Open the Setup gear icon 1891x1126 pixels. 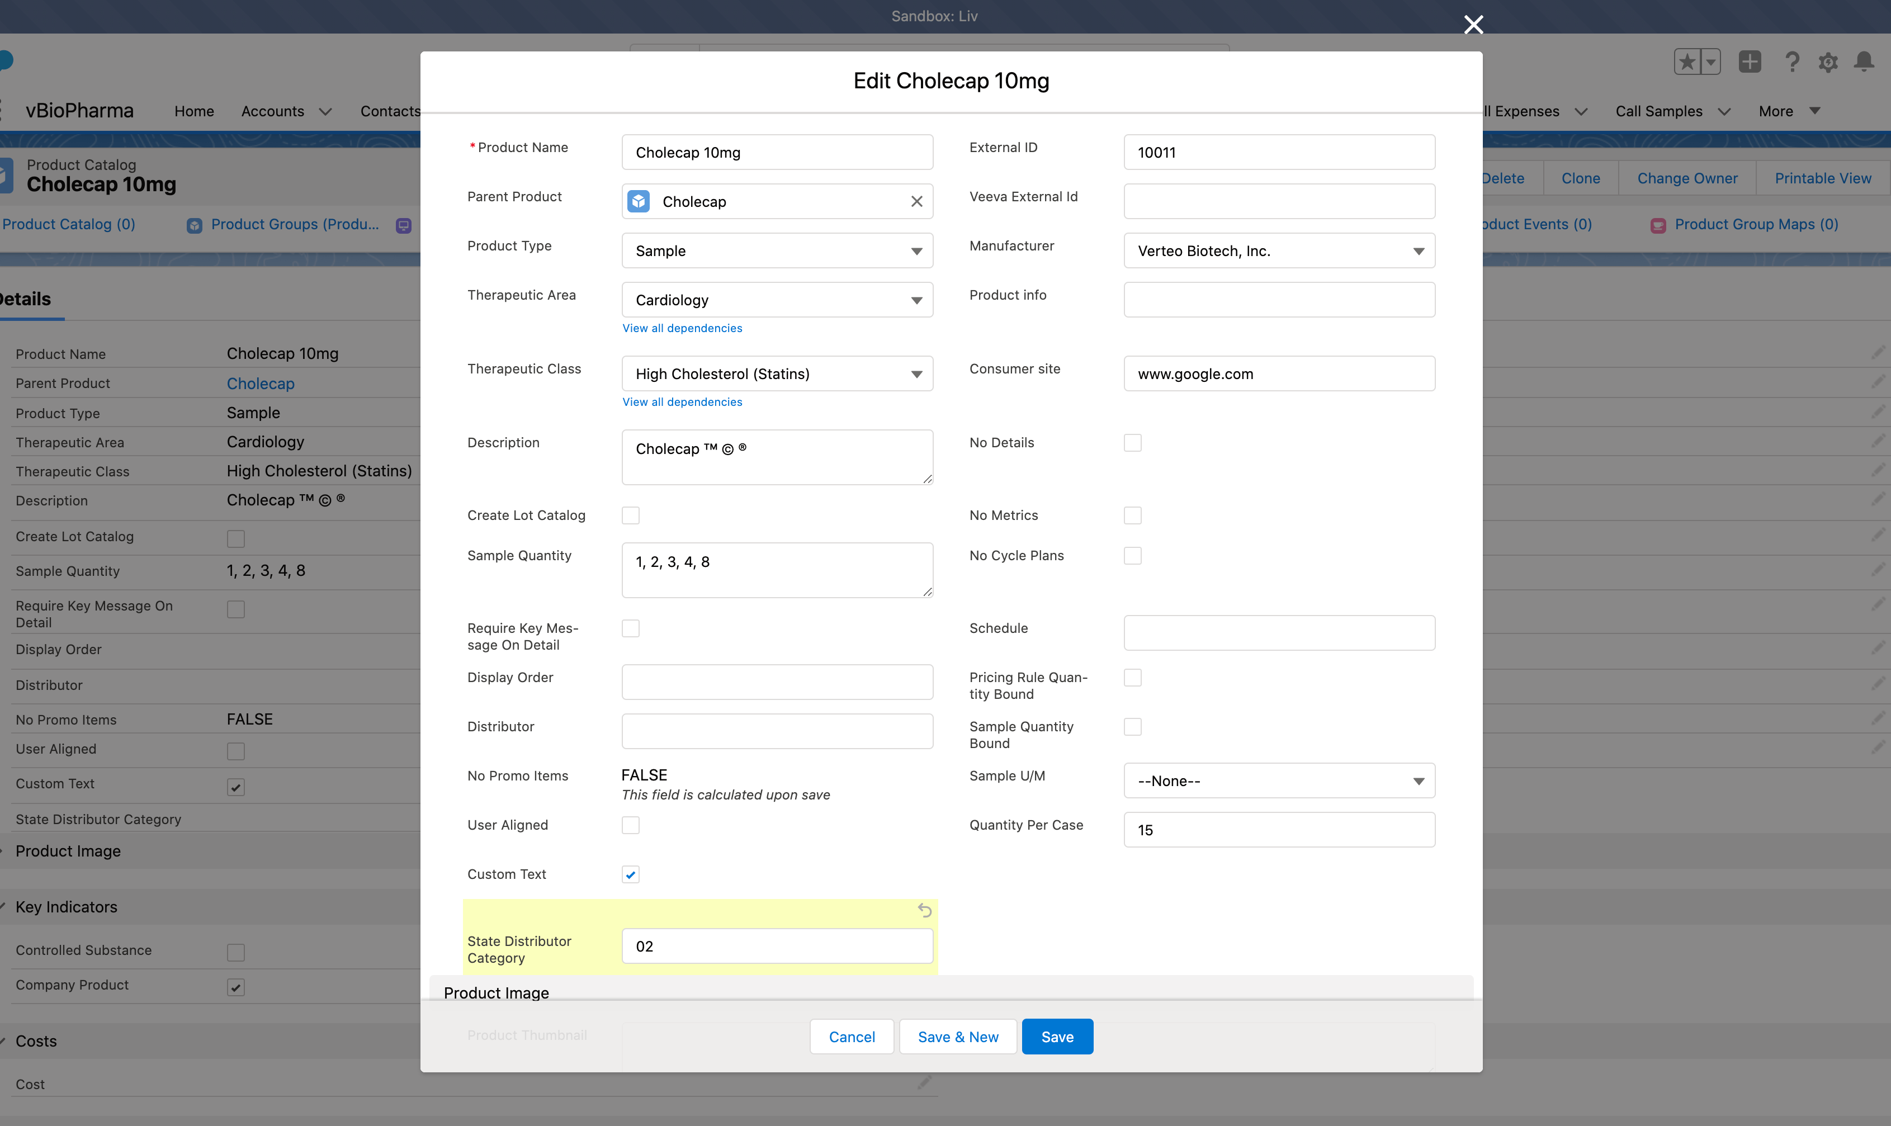point(1828,62)
